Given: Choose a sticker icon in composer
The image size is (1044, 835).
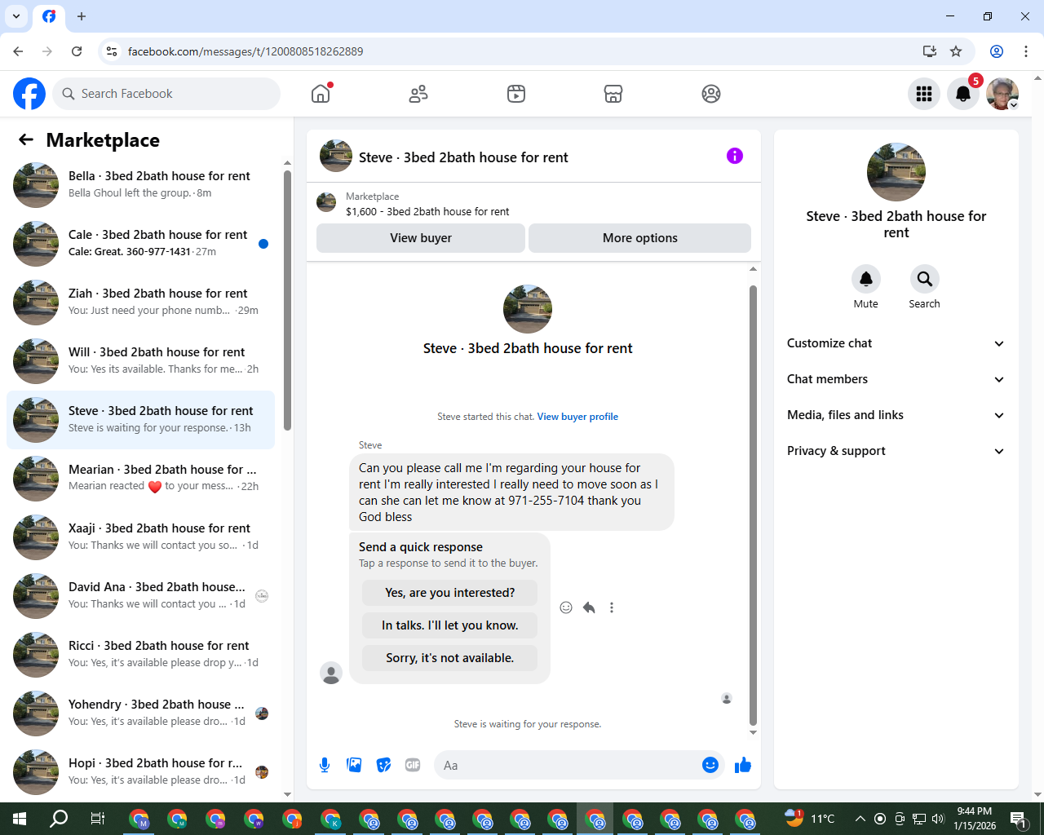Looking at the screenshot, I should tap(383, 765).
